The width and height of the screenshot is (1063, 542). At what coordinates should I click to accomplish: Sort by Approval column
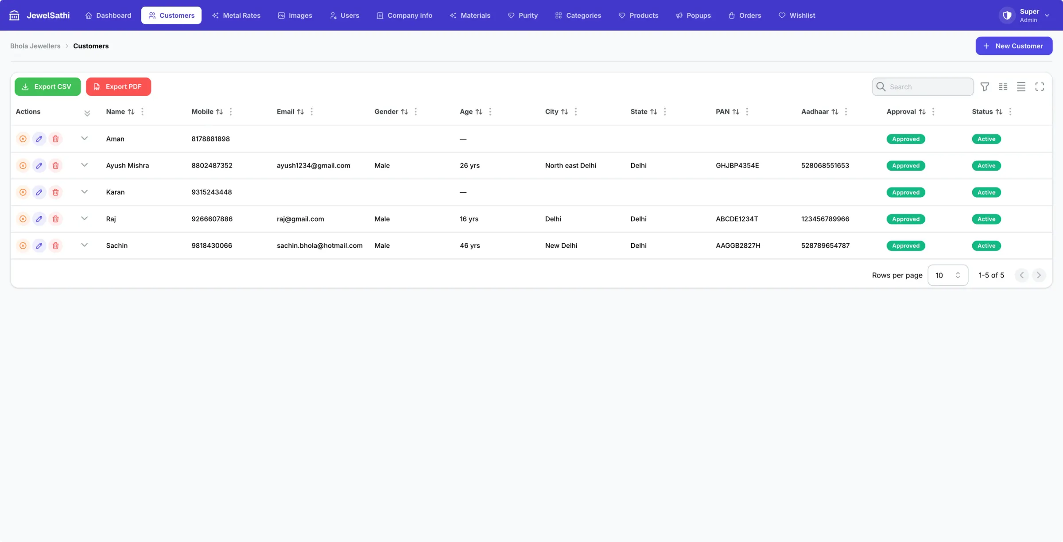pos(922,112)
